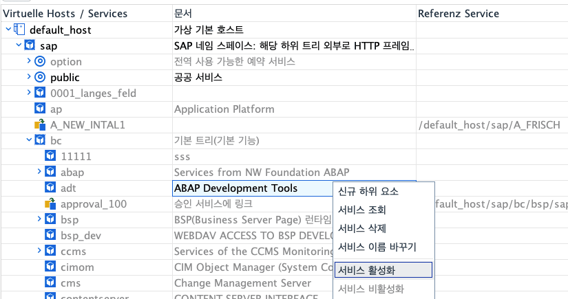
Task: Select the sap tree label
Action: tap(49, 46)
